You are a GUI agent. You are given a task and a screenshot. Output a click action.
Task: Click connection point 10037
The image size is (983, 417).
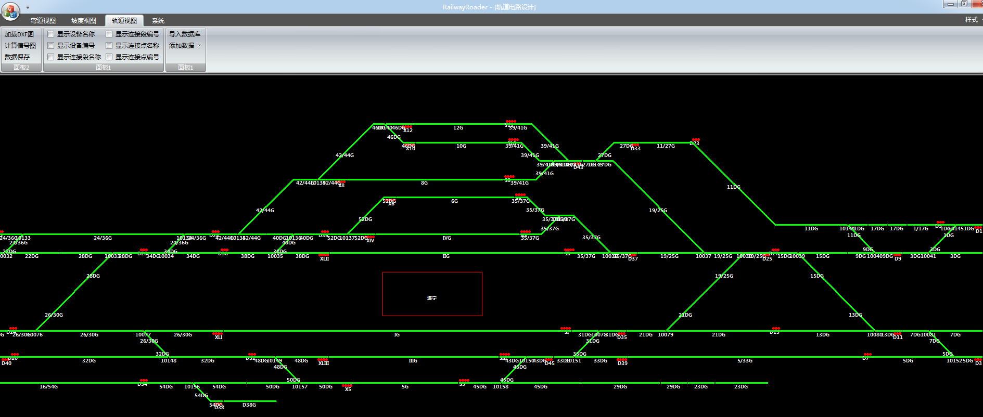tap(704, 256)
